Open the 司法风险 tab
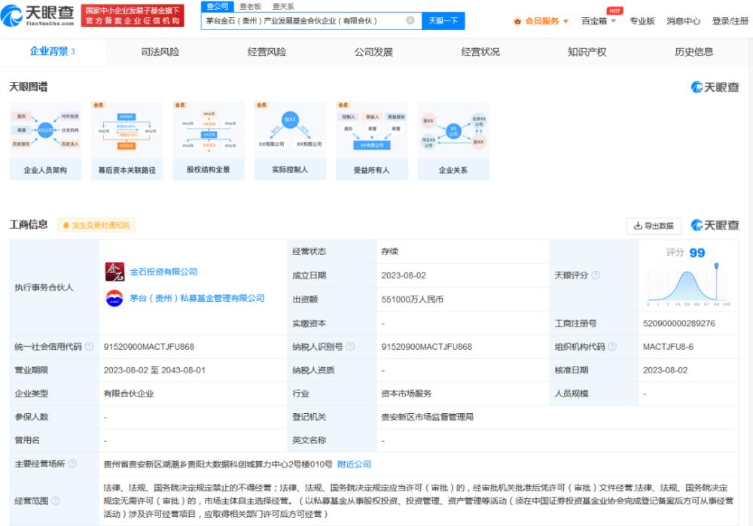 (160, 52)
